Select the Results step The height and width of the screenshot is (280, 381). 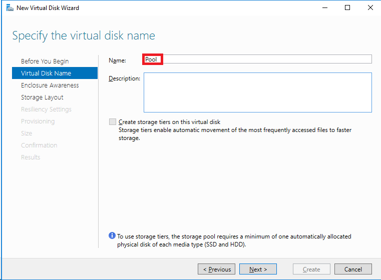point(31,157)
